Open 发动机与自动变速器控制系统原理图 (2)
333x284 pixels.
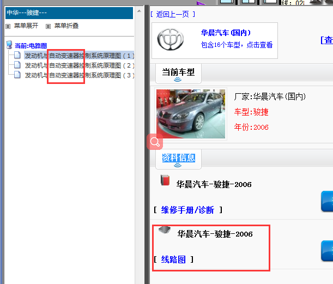(x=80, y=65)
